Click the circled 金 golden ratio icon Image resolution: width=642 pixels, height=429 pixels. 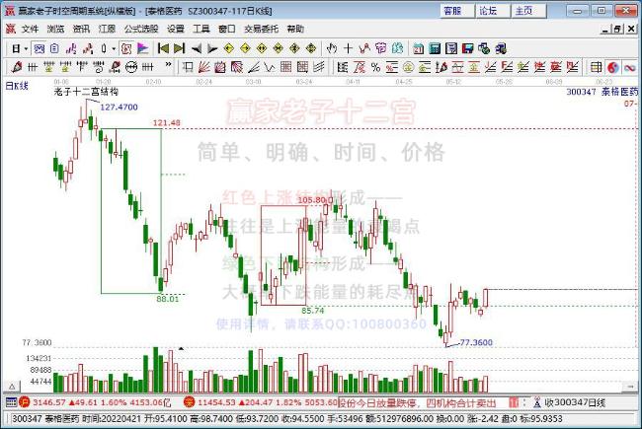(408, 67)
